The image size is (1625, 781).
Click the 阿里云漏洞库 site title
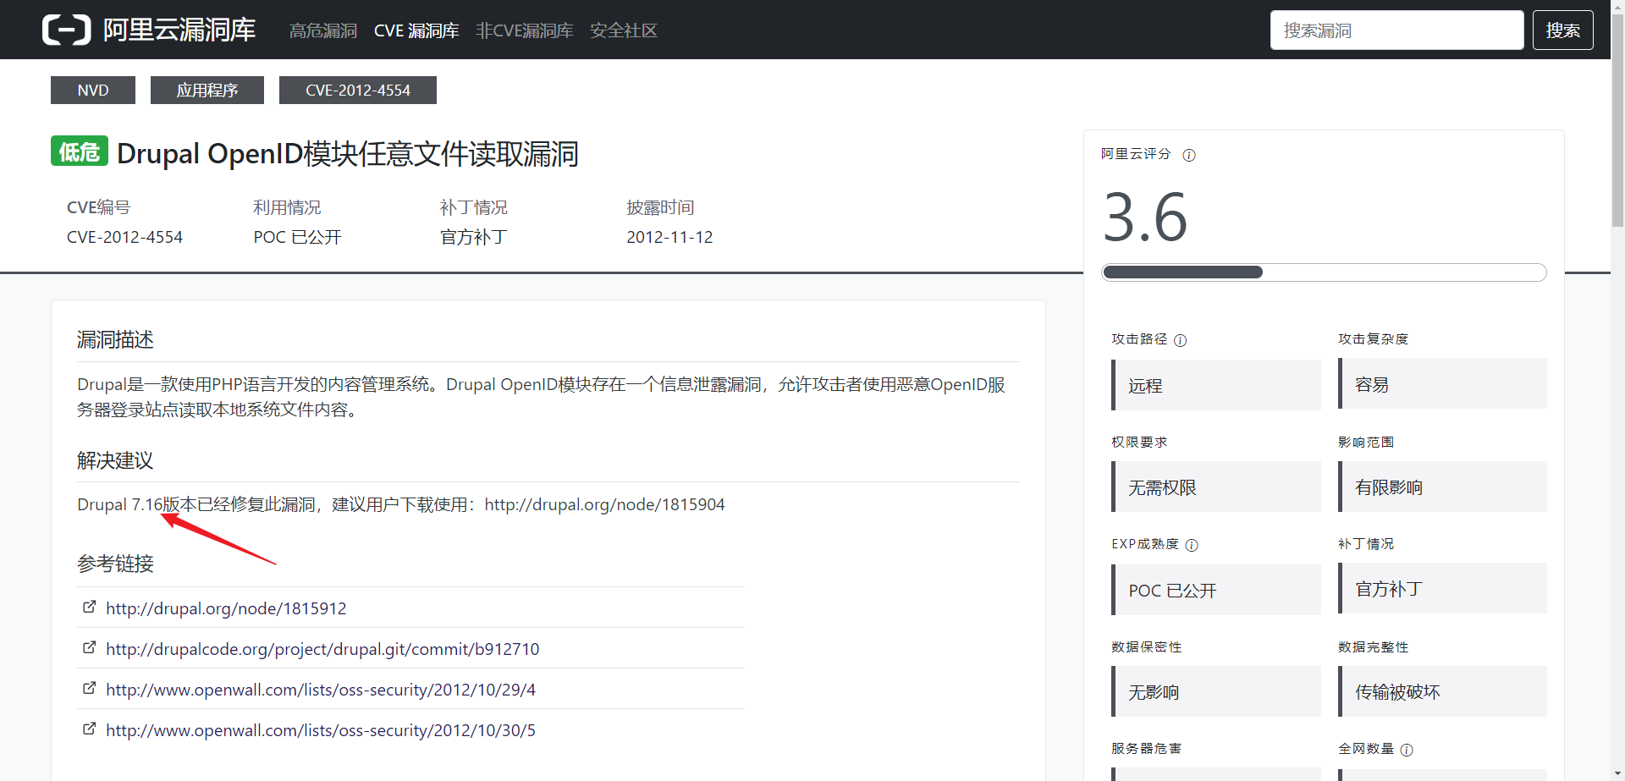click(179, 30)
